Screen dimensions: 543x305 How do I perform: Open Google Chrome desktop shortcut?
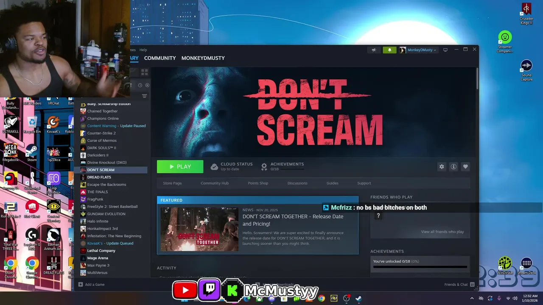click(x=32, y=269)
